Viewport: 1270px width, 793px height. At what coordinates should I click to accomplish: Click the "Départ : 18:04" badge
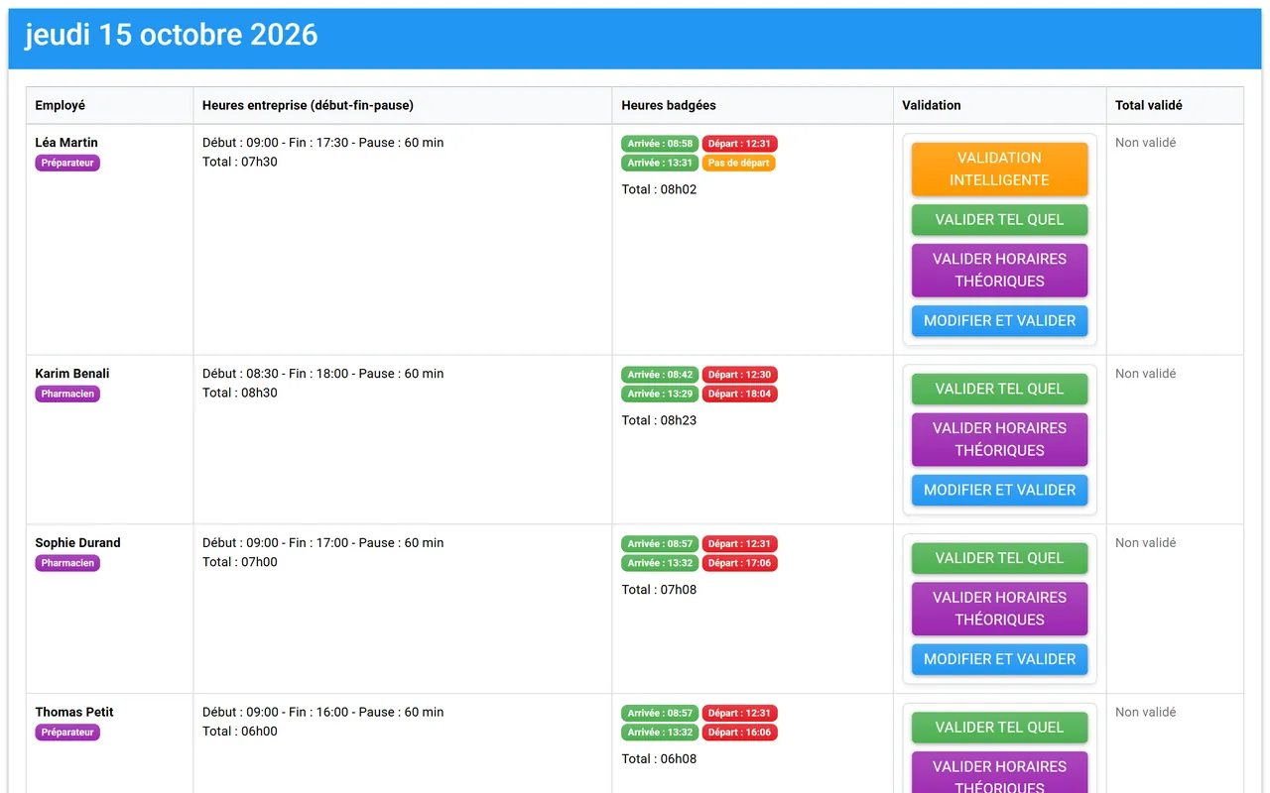740,394
